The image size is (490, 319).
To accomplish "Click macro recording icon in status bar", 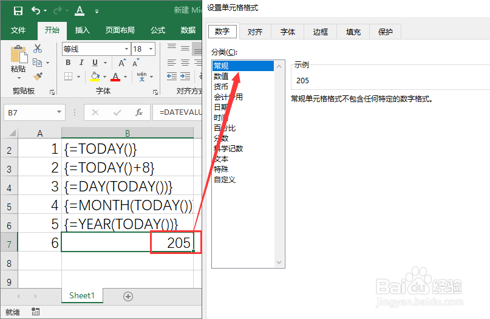I will [35, 312].
